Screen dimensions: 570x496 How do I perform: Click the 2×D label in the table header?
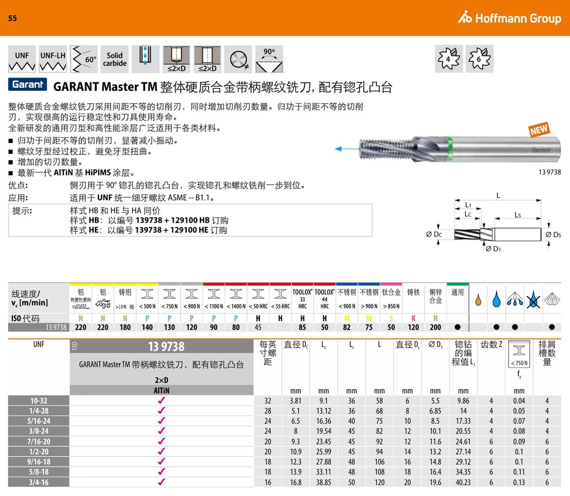click(161, 380)
